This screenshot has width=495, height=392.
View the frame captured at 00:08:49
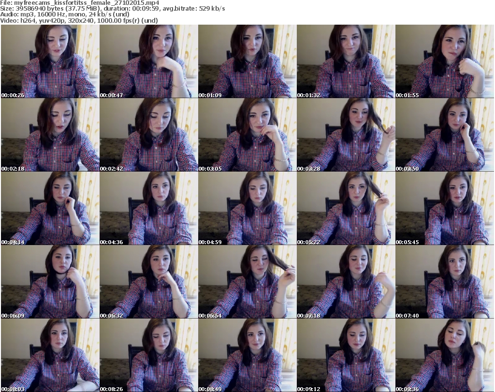coord(247,355)
